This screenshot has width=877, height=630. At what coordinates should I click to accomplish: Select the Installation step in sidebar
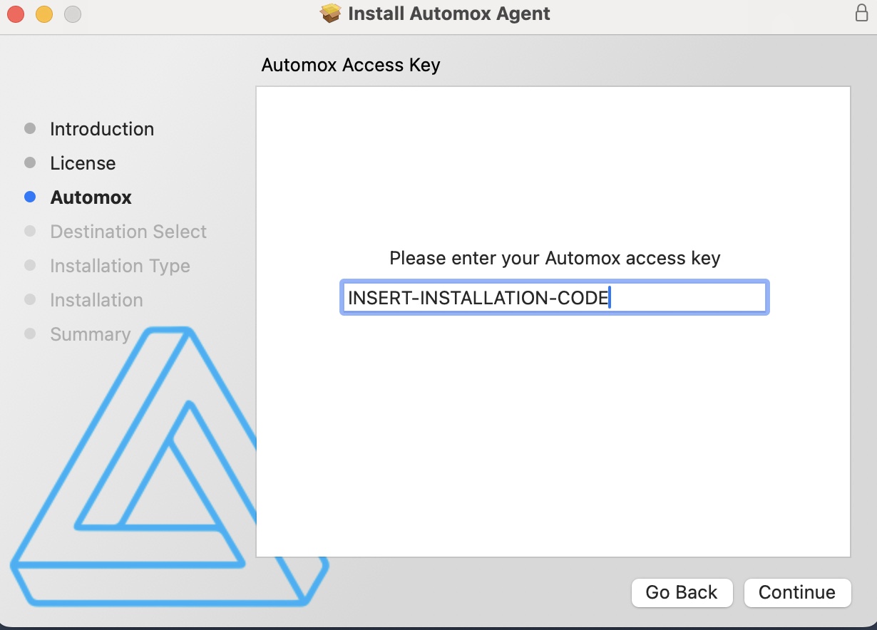96,300
